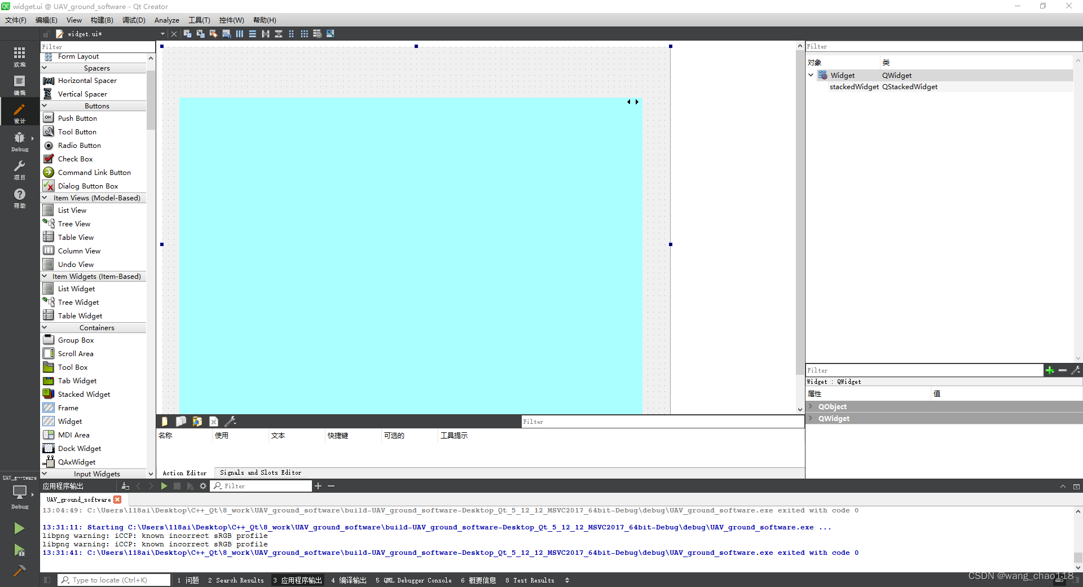Apply horizontal layout from toolbar

click(x=240, y=34)
